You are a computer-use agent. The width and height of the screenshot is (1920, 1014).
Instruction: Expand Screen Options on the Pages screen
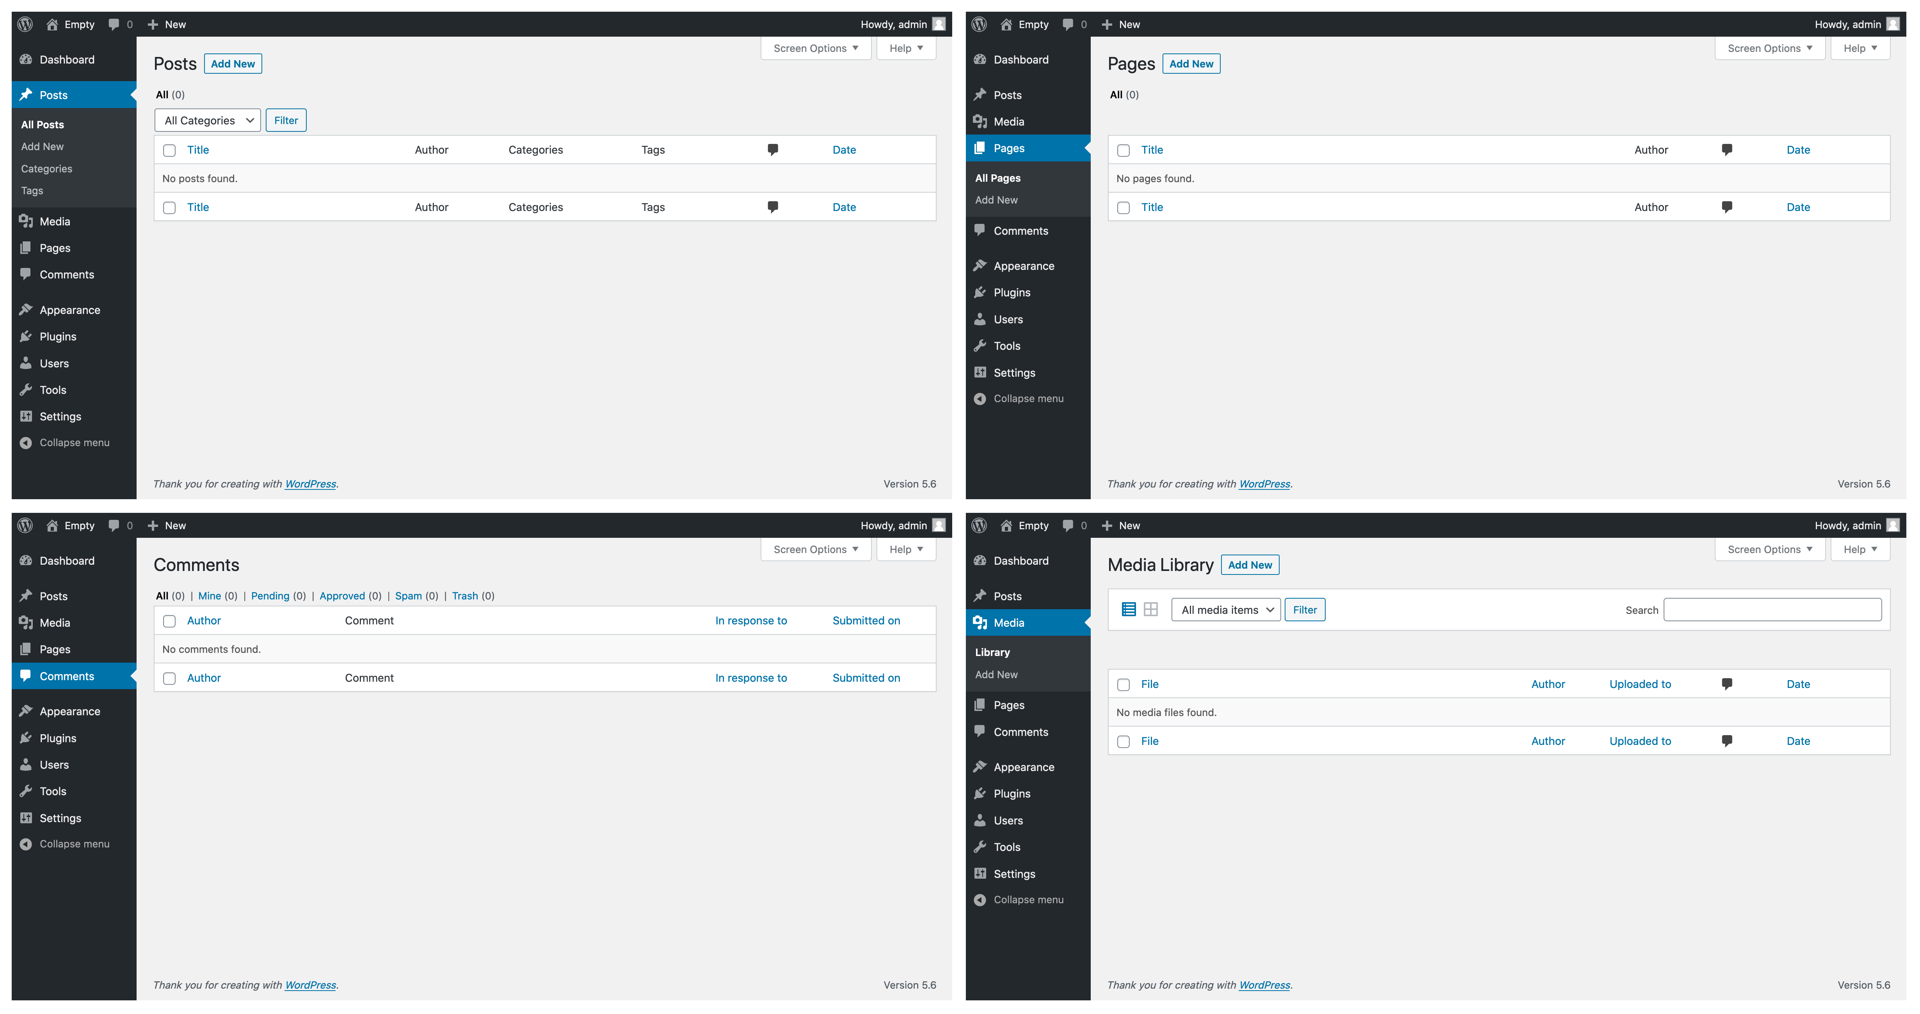pyautogui.click(x=1769, y=48)
